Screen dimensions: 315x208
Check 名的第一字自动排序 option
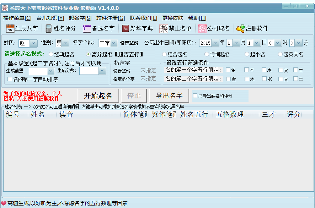click(x=9, y=78)
